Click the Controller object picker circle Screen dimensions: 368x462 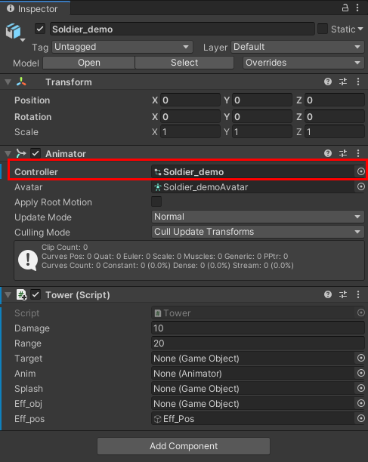(x=361, y=171)
